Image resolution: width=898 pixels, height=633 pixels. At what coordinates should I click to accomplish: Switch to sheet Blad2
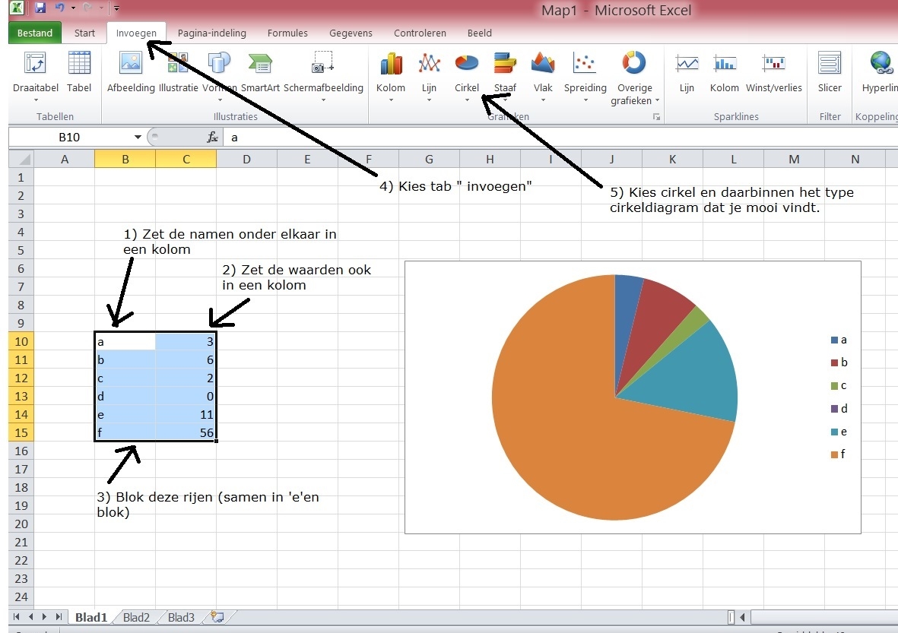pos(136,617)
